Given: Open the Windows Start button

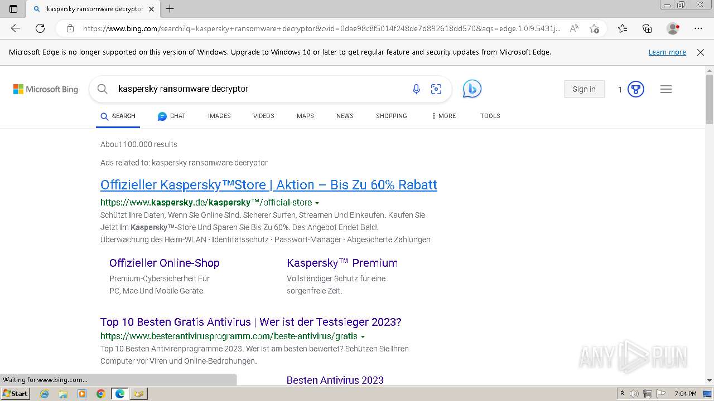Looking at the screenshot, I should pos(16,394).
